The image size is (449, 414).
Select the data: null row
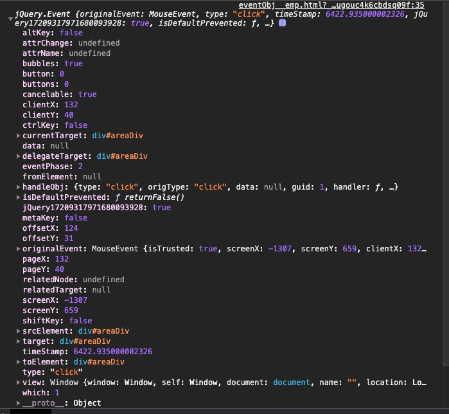[46, 146]
